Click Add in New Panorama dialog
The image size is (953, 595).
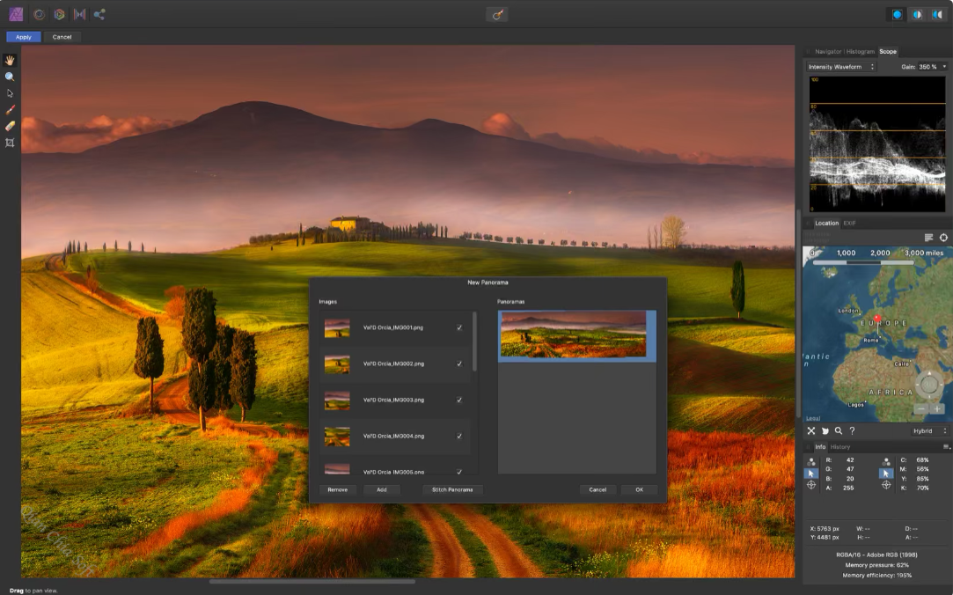[x=382, y=490]
